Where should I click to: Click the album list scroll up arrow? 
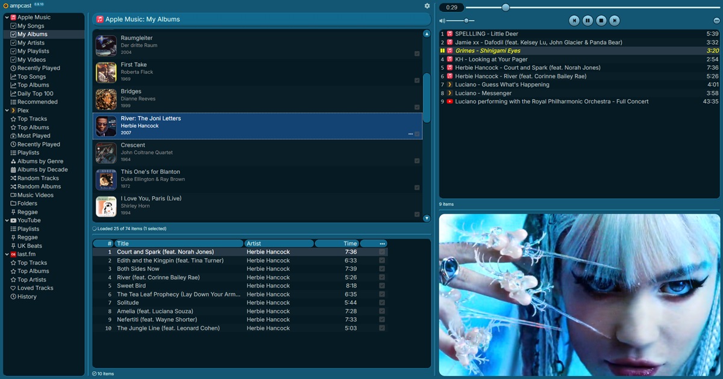[x=427, y=34]
